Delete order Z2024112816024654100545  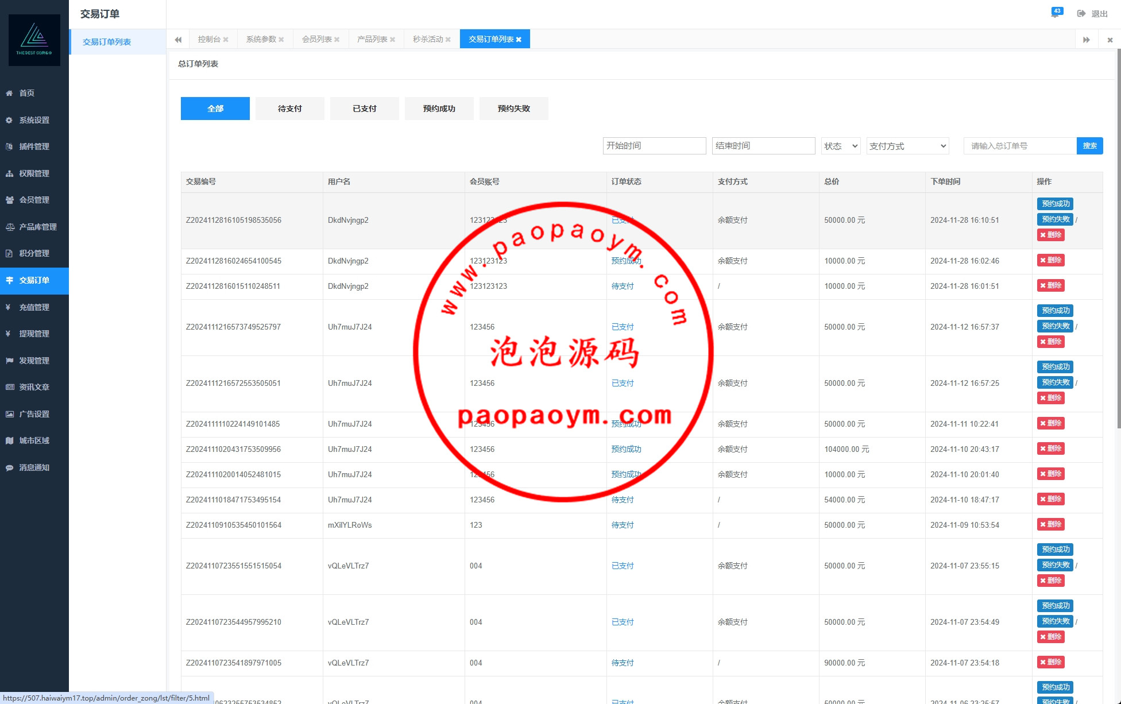point(1050,260)
